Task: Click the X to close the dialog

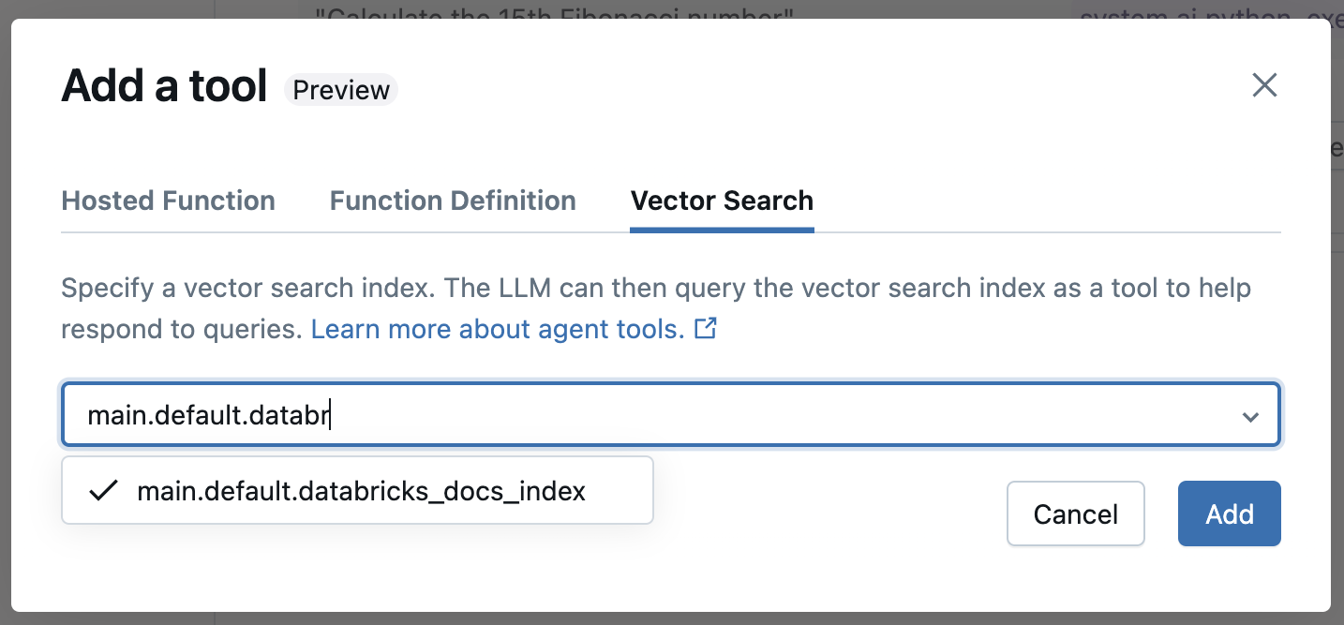Action: pyautogui.click(x=1264, y=85)
